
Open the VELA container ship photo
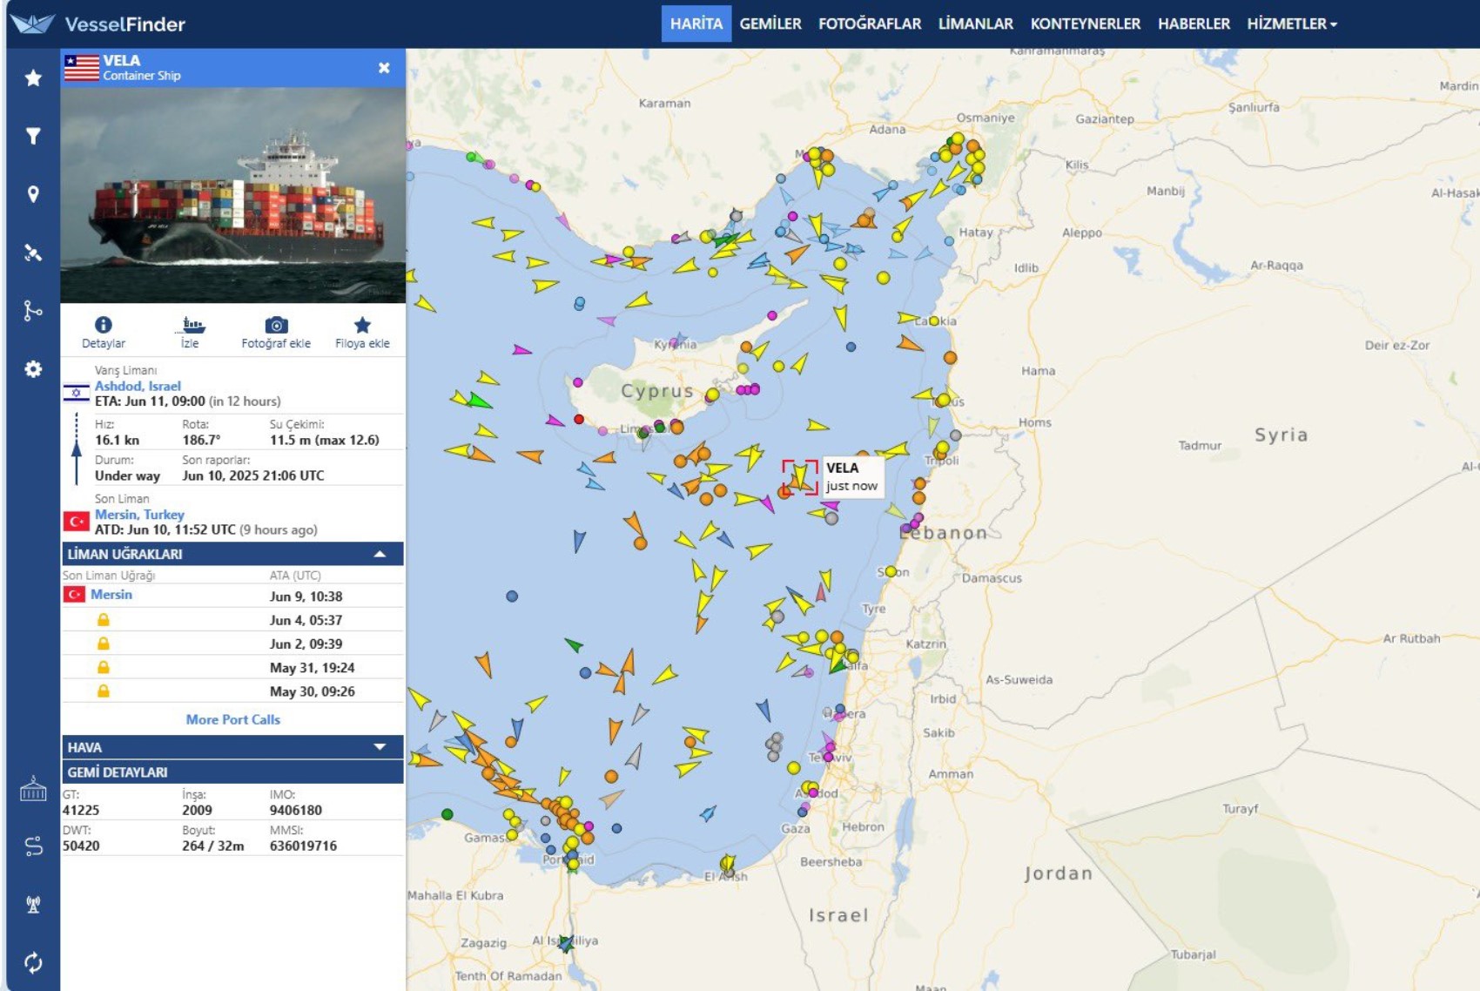coord(232,195)
